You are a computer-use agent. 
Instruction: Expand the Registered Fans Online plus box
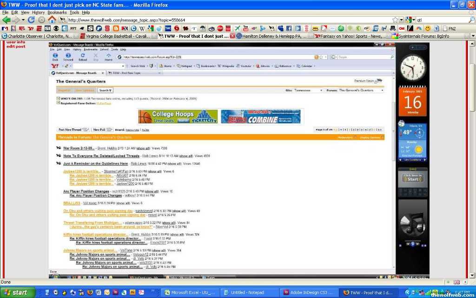point(58,103)
